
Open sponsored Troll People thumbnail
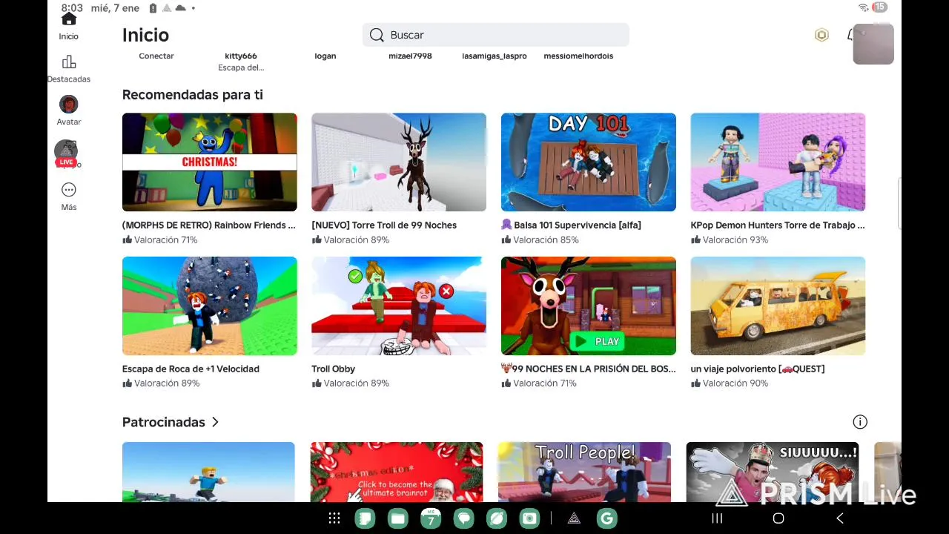(584, 472)
